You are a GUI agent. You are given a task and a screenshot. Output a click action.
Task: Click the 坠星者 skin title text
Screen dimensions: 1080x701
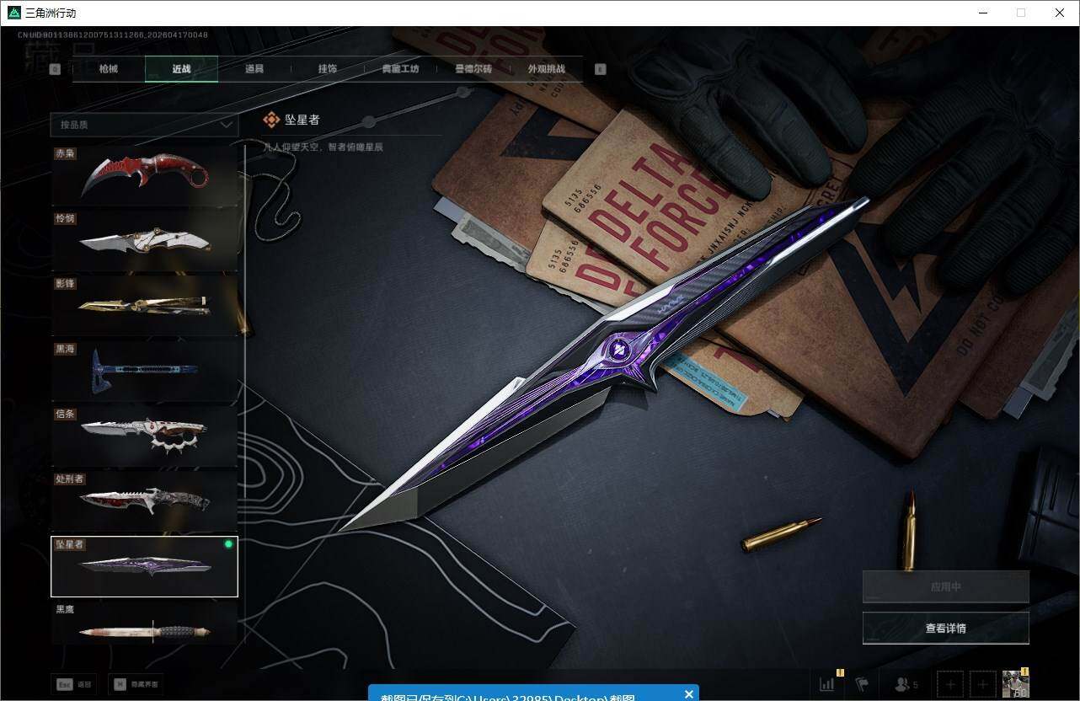point(302,120)
